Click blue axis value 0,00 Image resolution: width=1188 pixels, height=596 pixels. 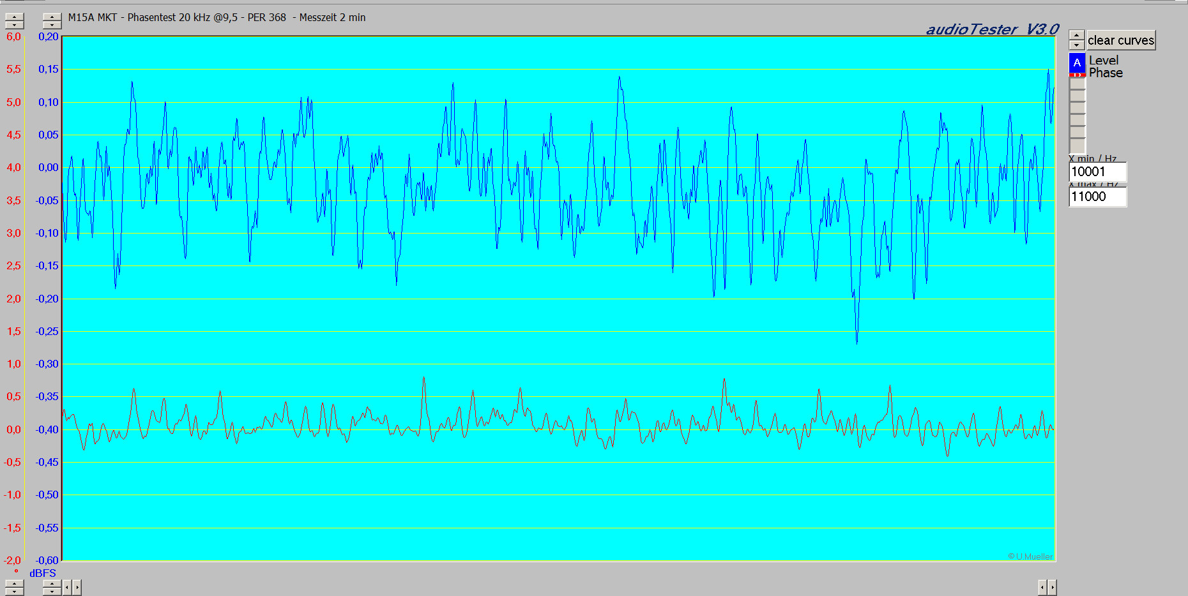coord(48,167)
